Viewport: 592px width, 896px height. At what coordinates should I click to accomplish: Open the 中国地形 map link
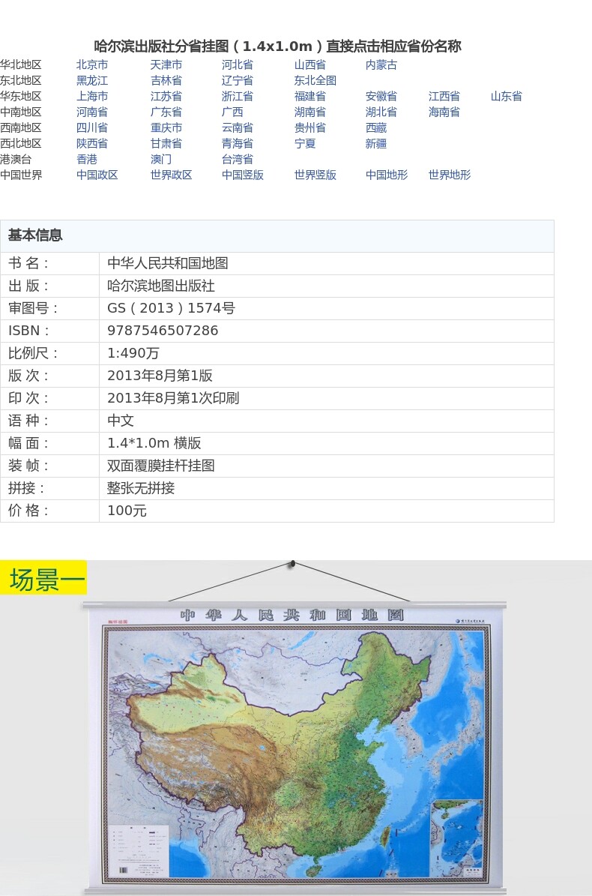coord(387,175)
